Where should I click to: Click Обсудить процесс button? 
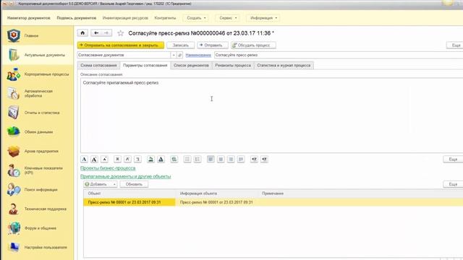point(253,45)
